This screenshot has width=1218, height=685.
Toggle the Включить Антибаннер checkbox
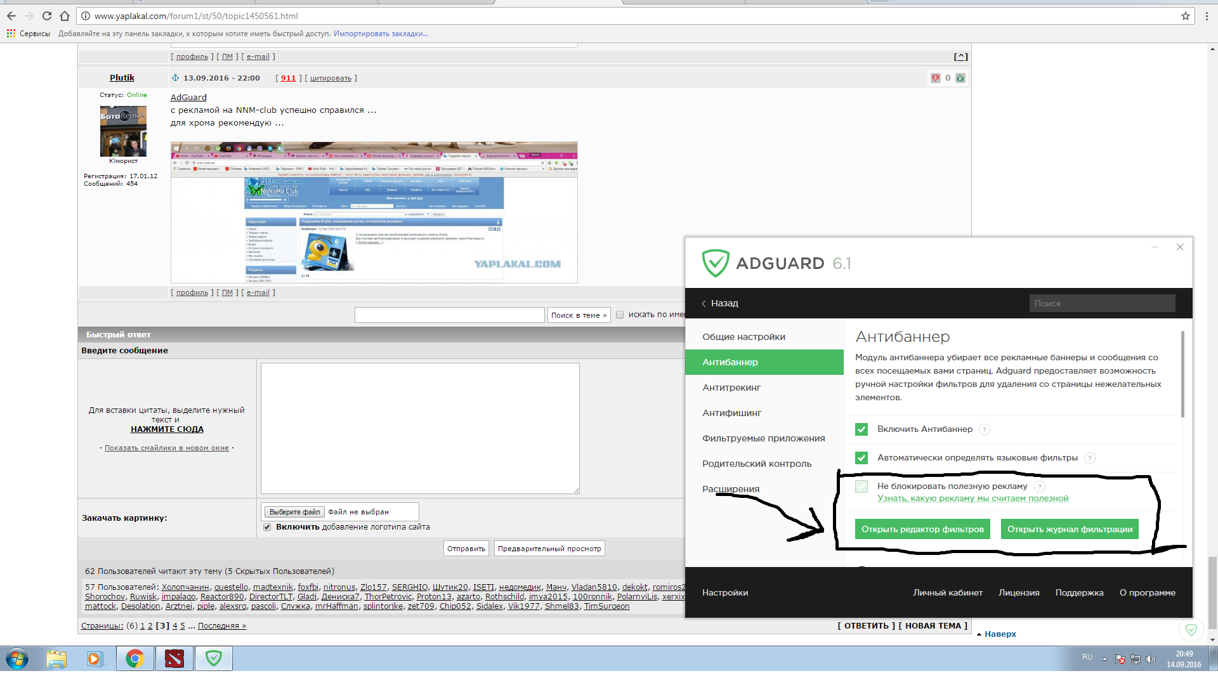pyautogui.click(x=861, y=429)
